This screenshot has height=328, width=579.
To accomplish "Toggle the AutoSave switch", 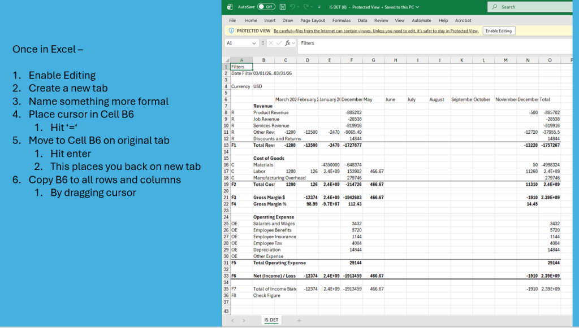I will [x=266, y=7].
